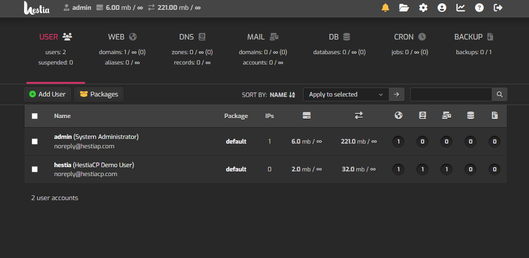Screen dimensions: 529x258
Task: Switch to the CRON tab
Action: point(410,50)
